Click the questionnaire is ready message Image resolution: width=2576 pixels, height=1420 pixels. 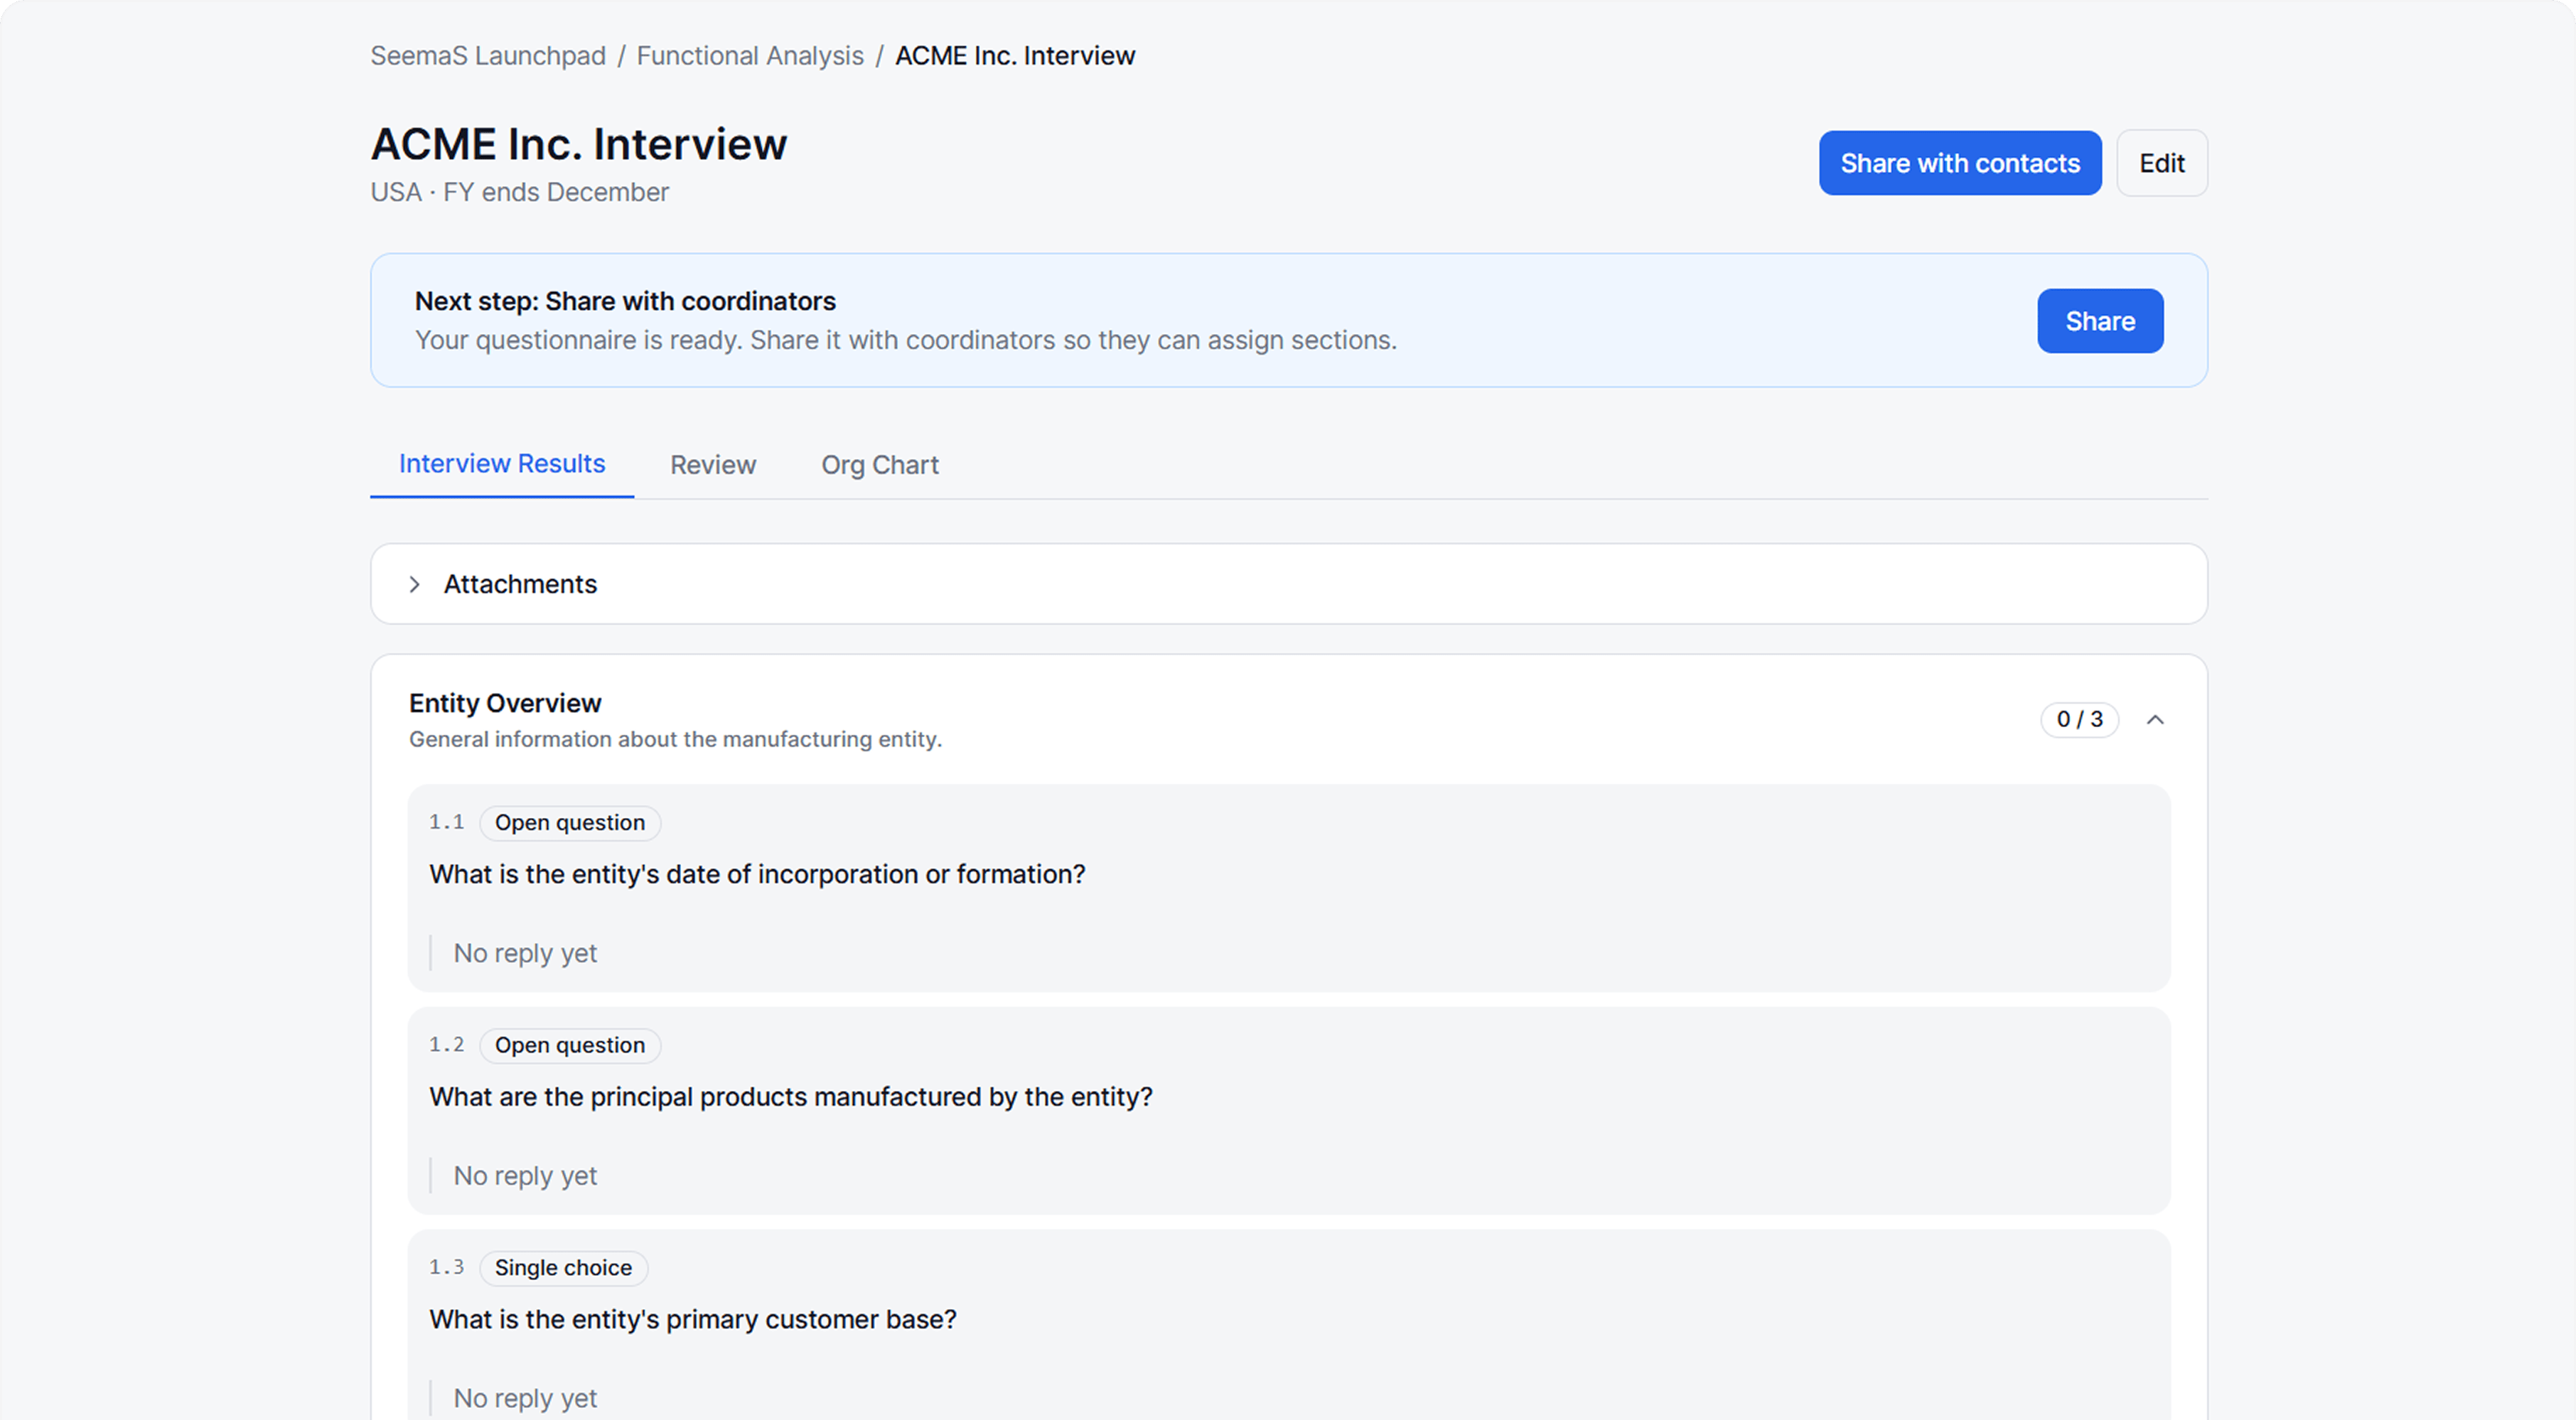[x=906, y=340]
